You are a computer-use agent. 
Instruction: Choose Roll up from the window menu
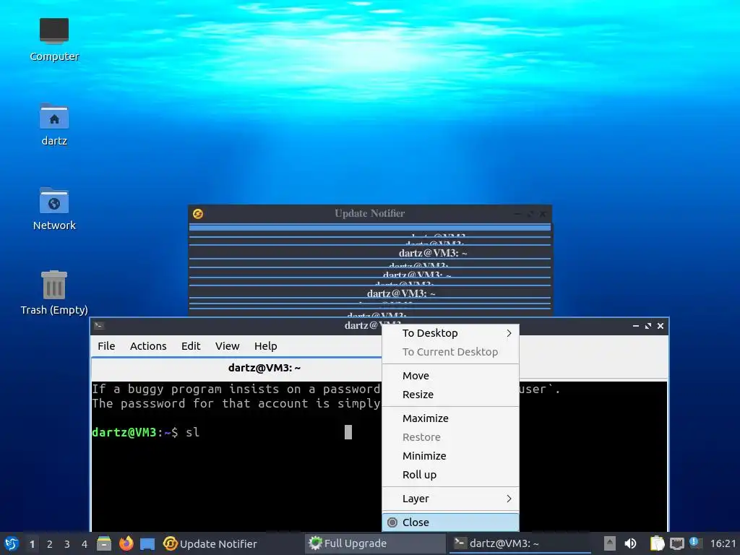(x=450, y=475)
